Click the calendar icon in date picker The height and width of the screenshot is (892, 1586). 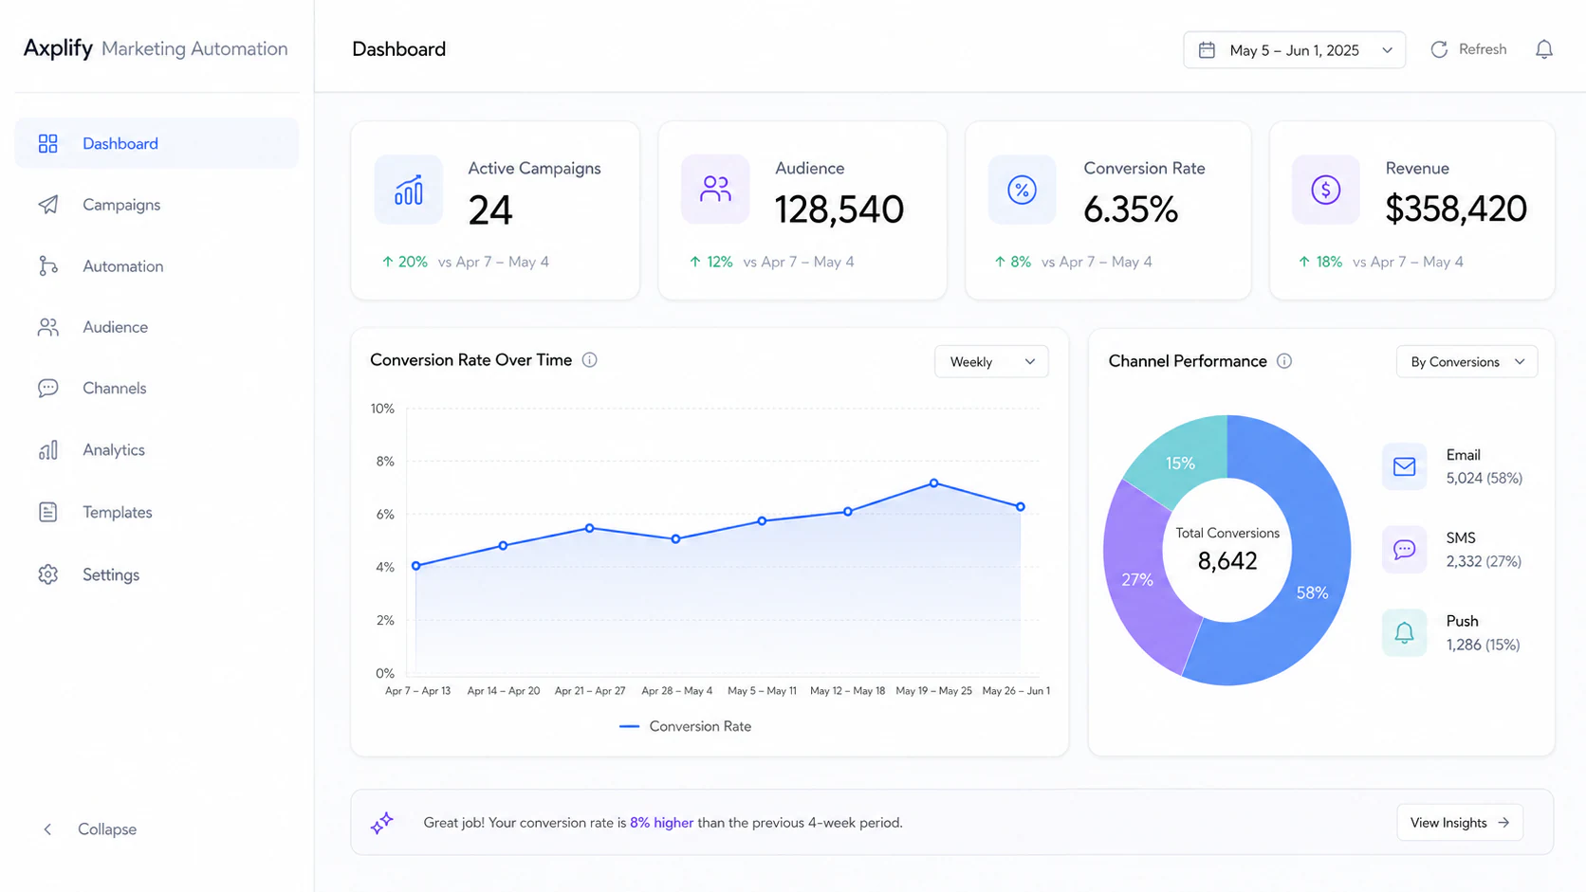[x=1207, y=49]
